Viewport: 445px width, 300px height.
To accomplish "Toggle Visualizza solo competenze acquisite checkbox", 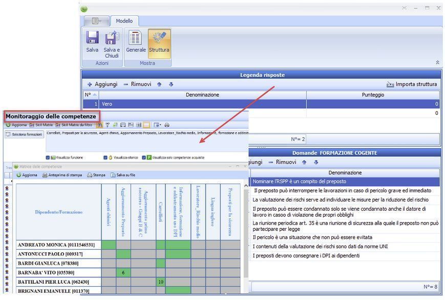I will tap(144, 157).
